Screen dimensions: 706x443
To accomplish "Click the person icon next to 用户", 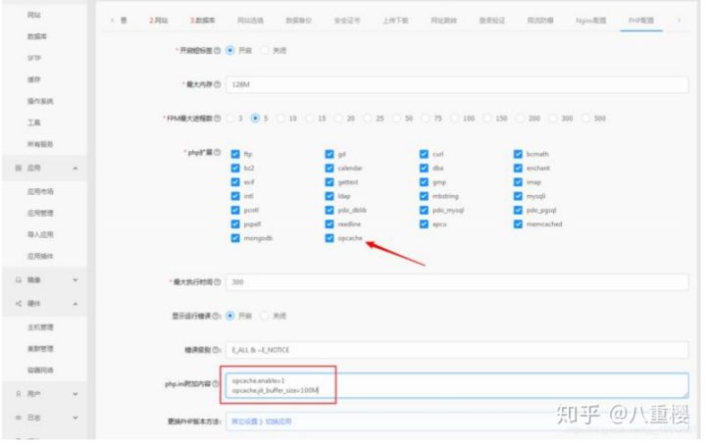I will 19,394.
